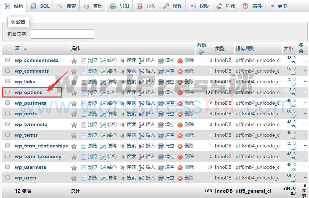
Task: Click the 大小 column header
Action: click(x=288, y=48)
